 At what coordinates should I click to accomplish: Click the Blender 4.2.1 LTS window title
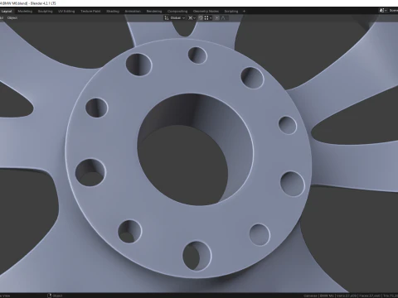43,3
